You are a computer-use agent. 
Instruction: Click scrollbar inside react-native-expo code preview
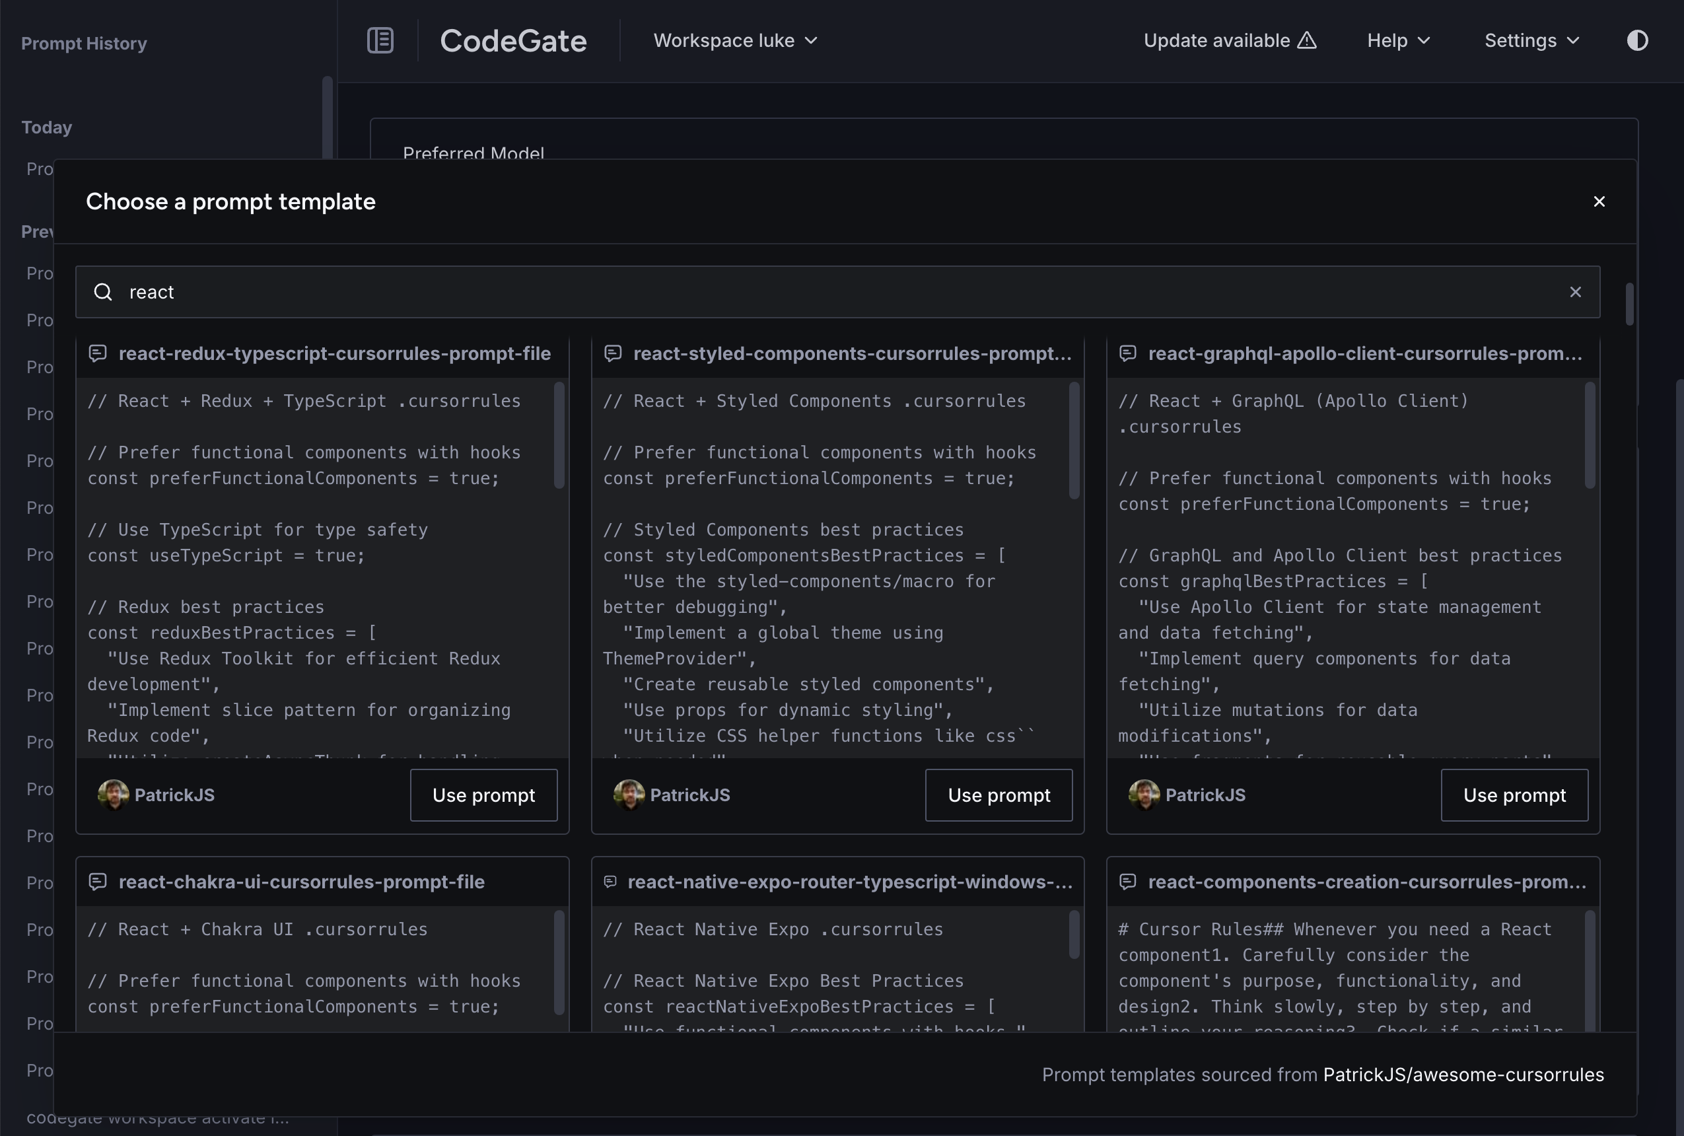(1074, 935)
